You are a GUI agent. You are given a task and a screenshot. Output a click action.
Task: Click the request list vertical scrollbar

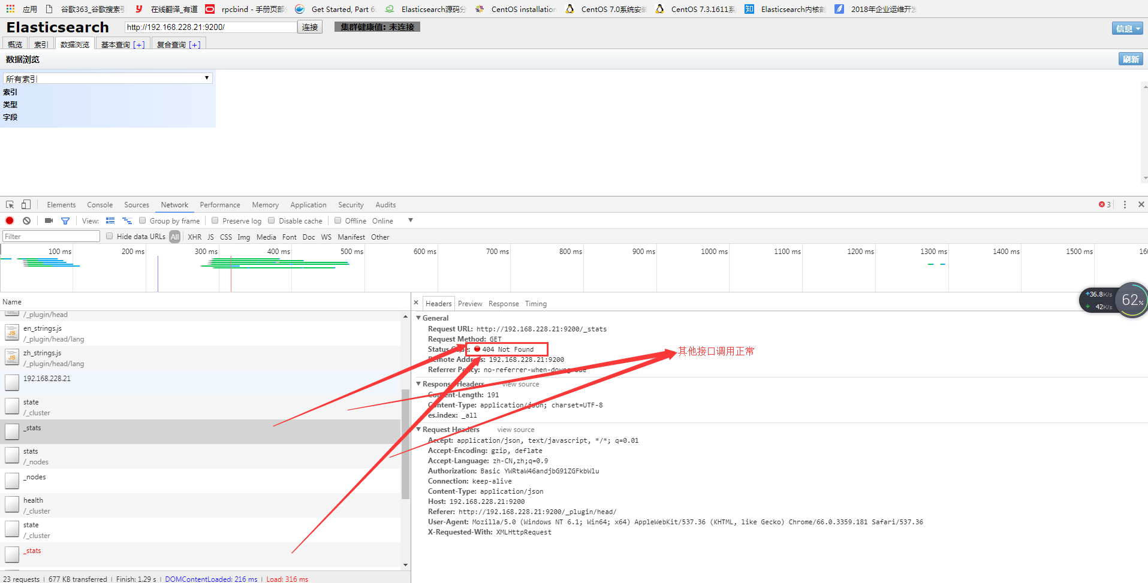405,443
